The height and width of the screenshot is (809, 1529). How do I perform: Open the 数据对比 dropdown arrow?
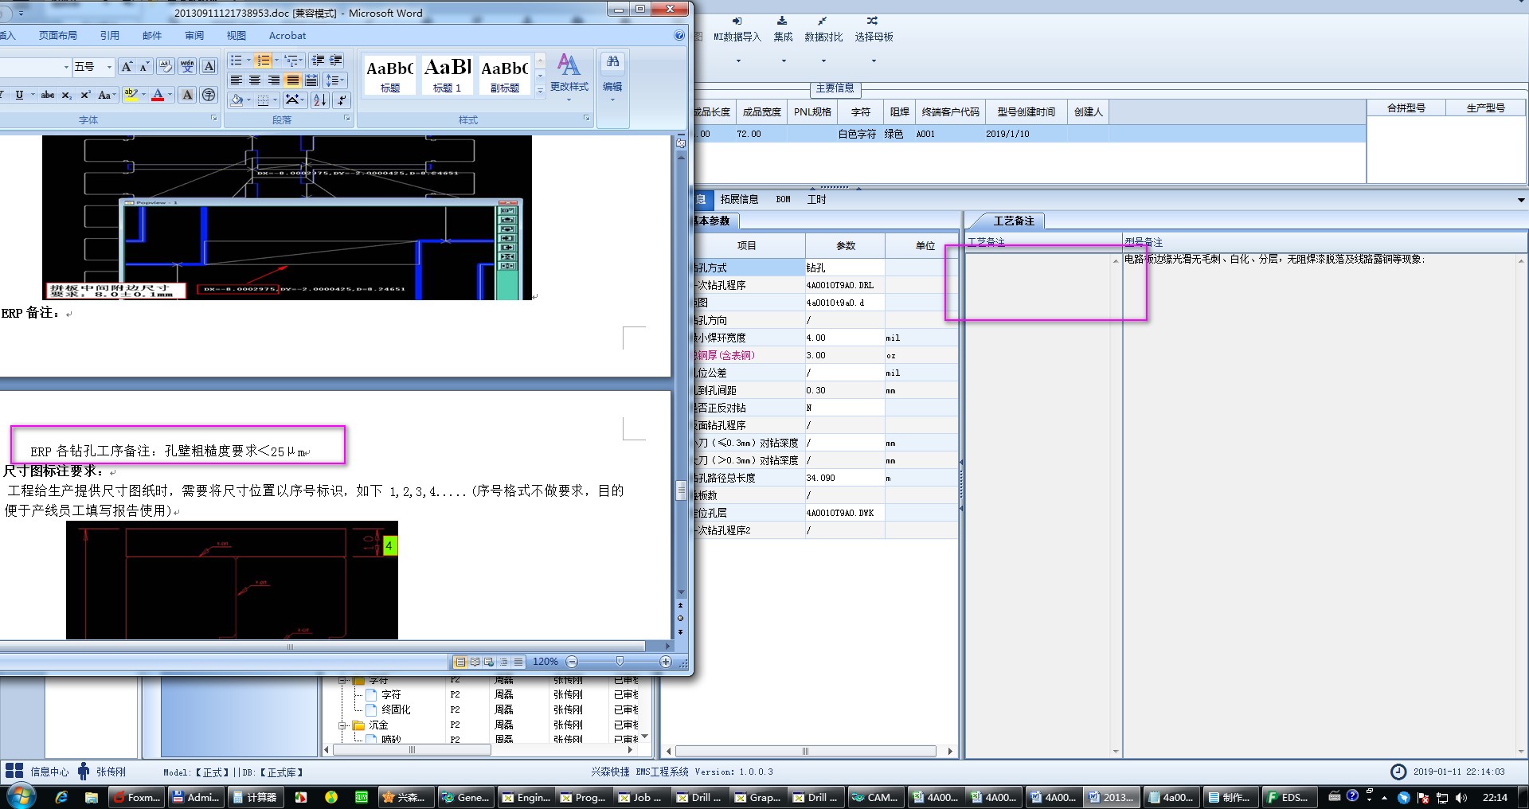coord(823,61)
